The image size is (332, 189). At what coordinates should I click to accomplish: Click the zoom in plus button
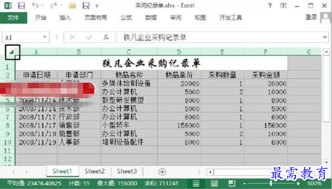pyautogui.click(x=298, y=183)
